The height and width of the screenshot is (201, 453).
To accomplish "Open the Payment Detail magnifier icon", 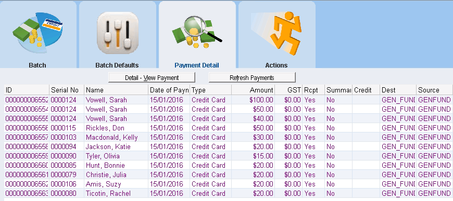I will tap(197, 32).
